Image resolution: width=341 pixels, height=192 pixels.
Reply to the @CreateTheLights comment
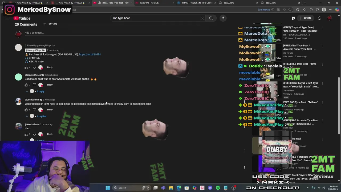[50, 85]
